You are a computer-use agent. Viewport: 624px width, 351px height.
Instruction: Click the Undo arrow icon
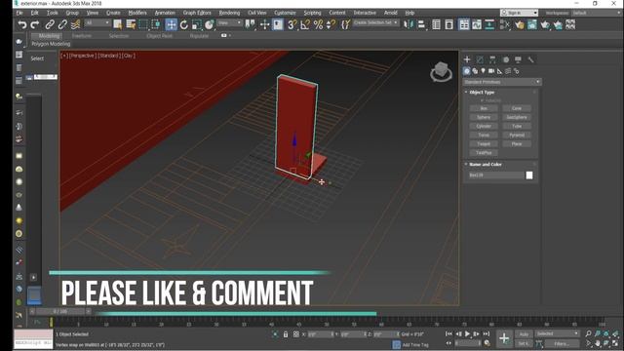21,24
